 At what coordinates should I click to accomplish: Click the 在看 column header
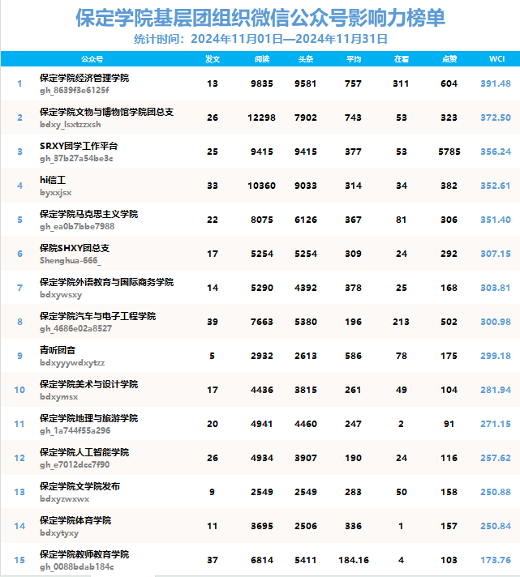pyautogui.click(x=402, y=59)
